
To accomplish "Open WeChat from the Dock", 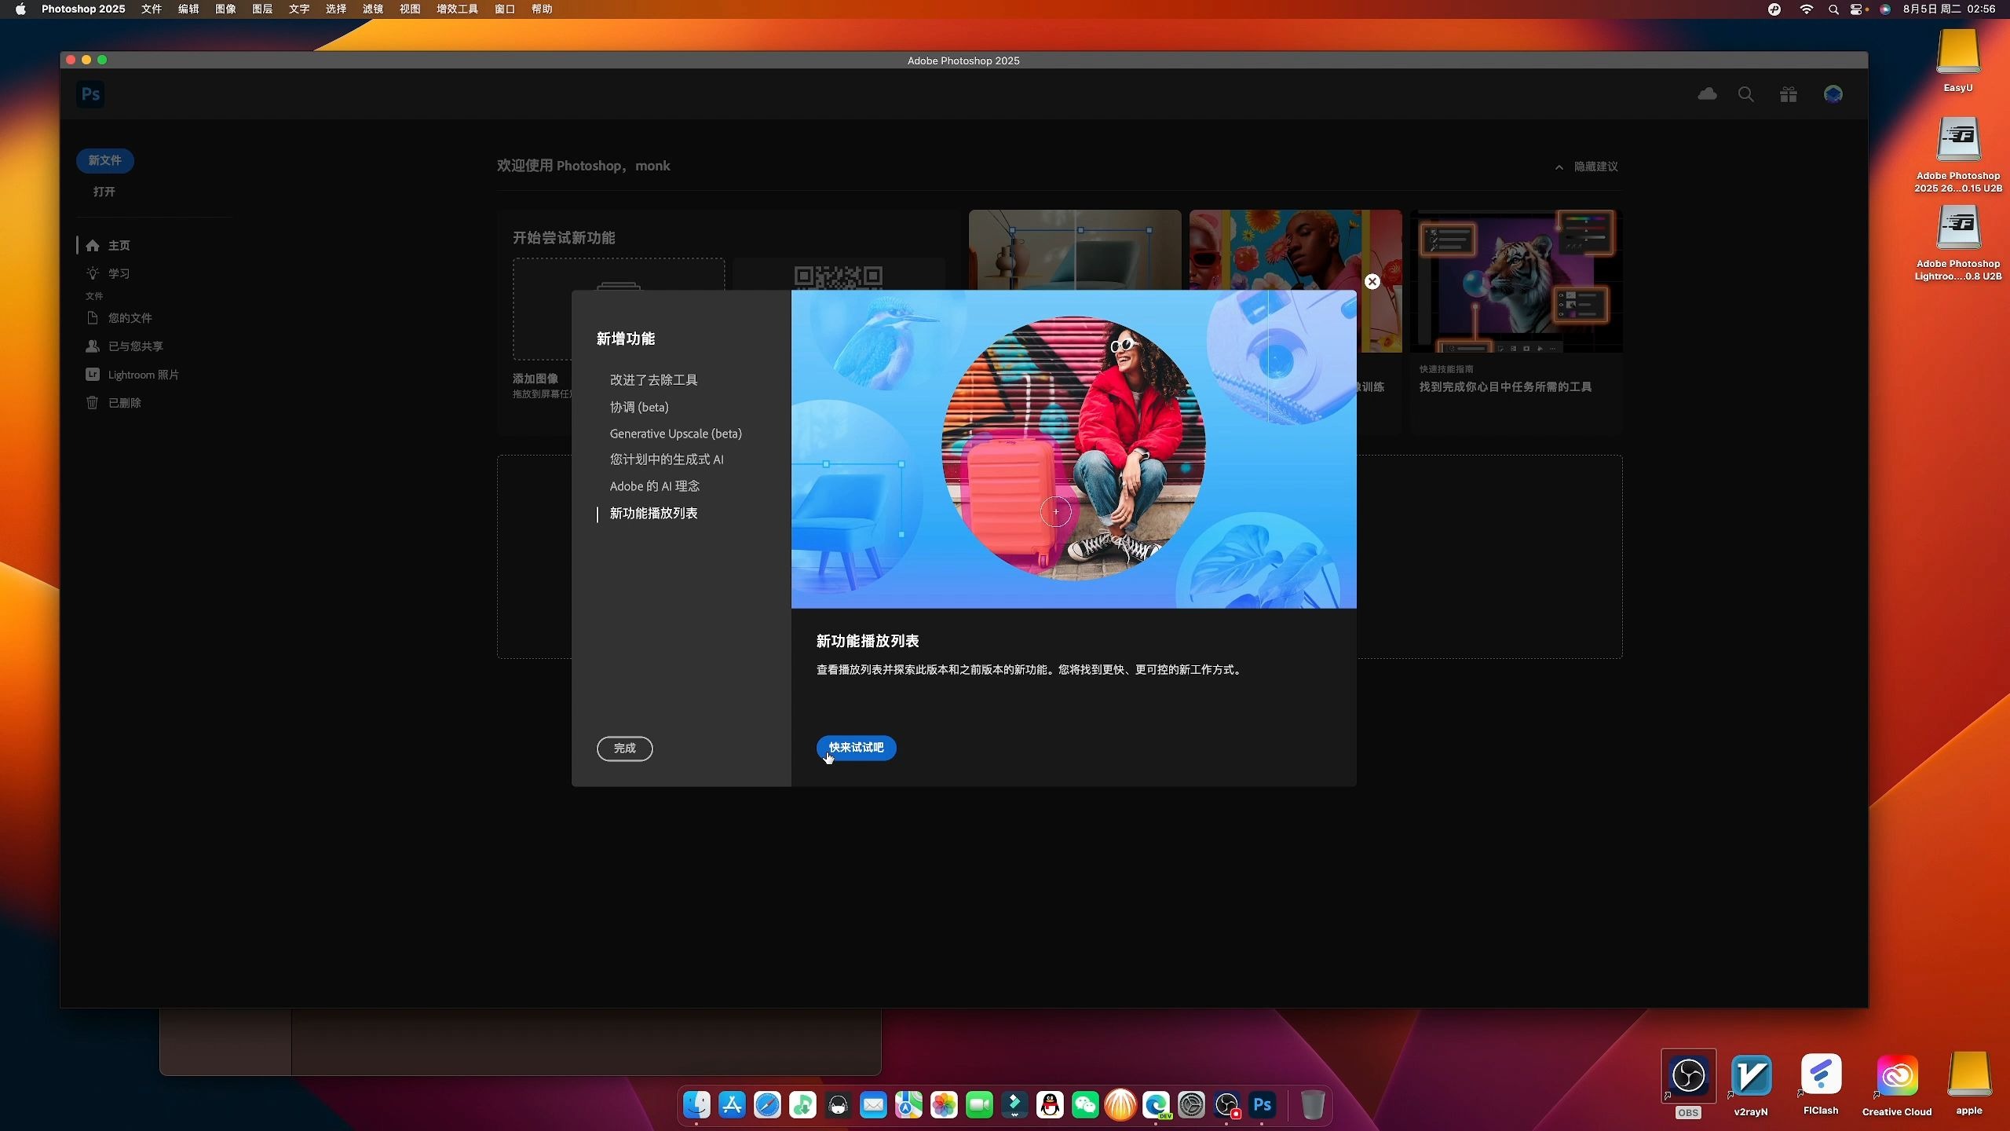I will point(1085,1105).
